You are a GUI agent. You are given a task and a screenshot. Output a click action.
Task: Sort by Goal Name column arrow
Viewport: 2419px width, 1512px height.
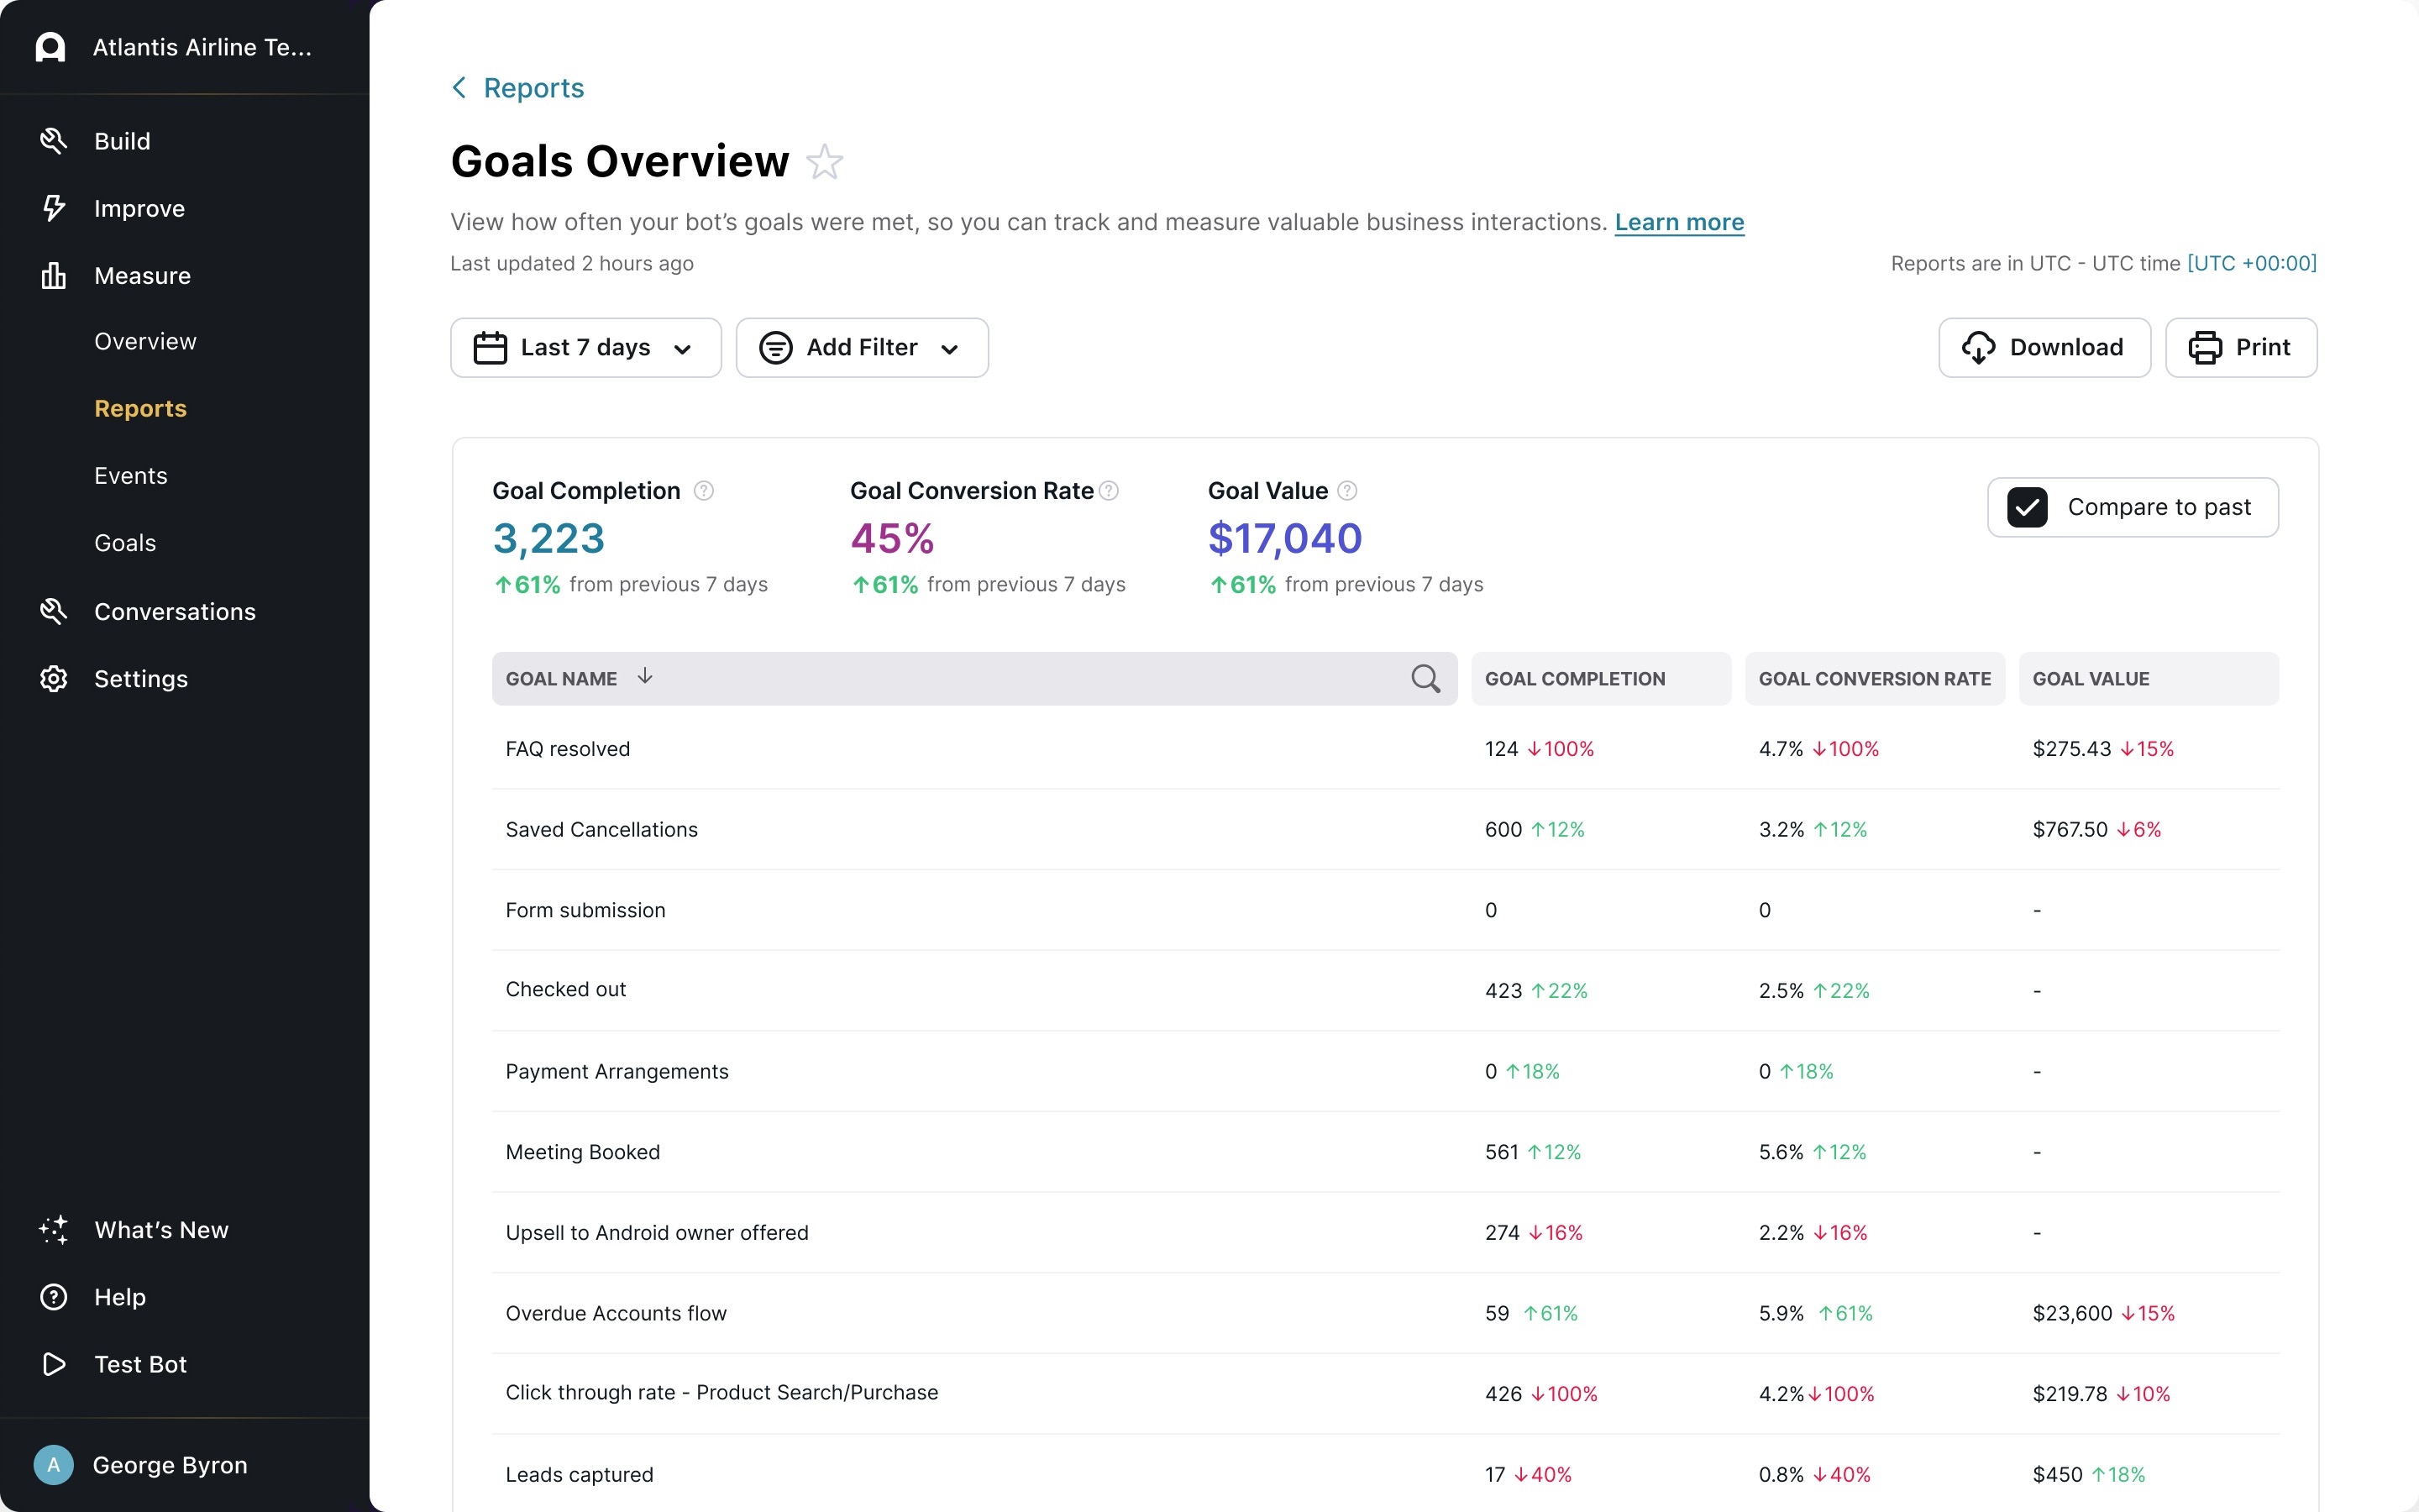[x=646, y=677]
